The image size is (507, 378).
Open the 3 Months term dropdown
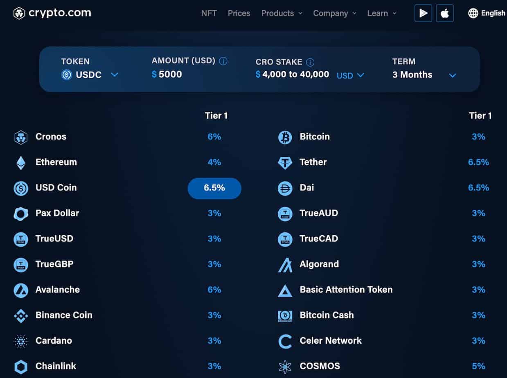(424, 75)
